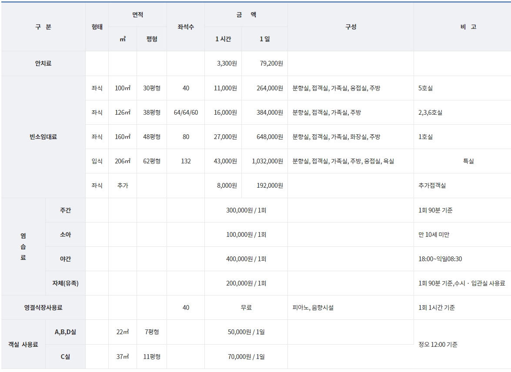Select the 1,032,000원 price cell
Image resolution: width=511 pixels, height=372 pixels.
tap(267, 161)
